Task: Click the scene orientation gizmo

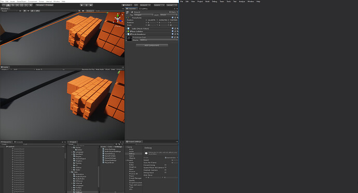Action: click(118, 19)
